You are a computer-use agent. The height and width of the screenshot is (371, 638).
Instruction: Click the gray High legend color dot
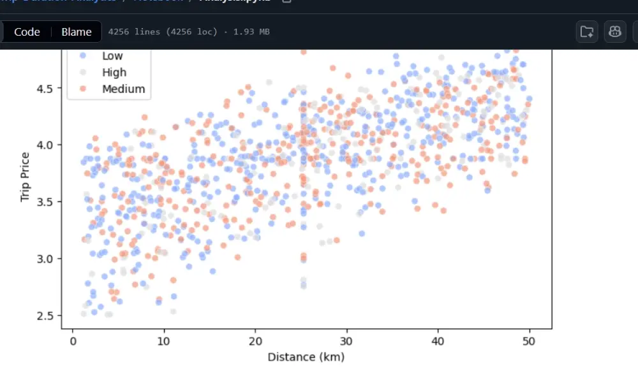point(83,72)
